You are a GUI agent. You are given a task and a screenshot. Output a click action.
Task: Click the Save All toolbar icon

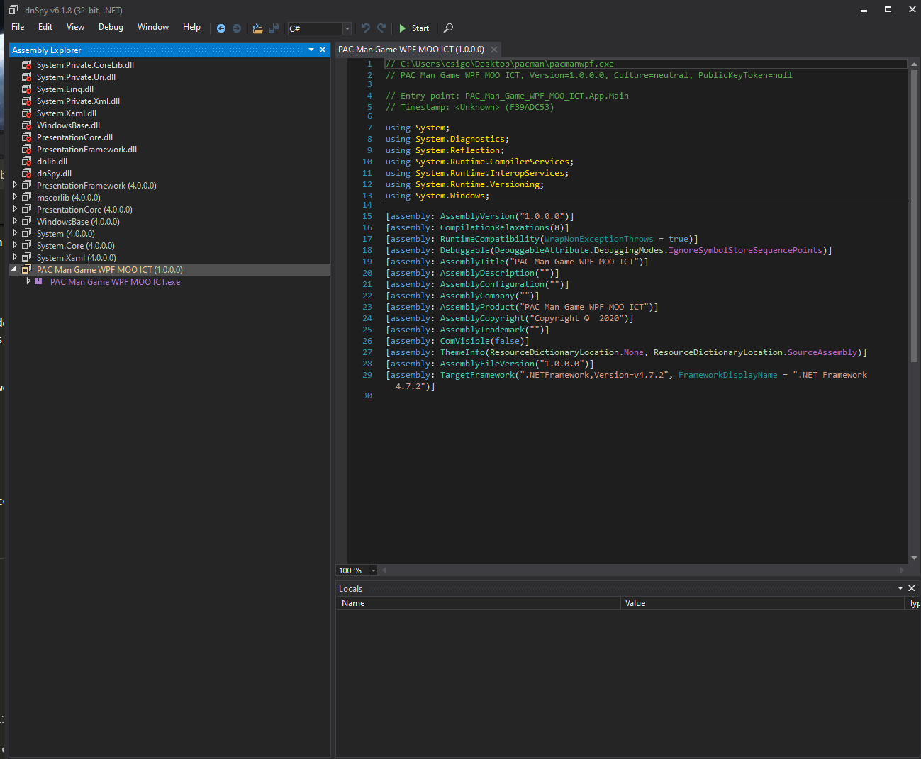[x=273, y=28]
